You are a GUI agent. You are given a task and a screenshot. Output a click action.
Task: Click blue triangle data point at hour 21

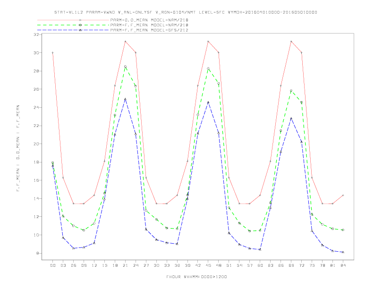(x=125, y=99)
